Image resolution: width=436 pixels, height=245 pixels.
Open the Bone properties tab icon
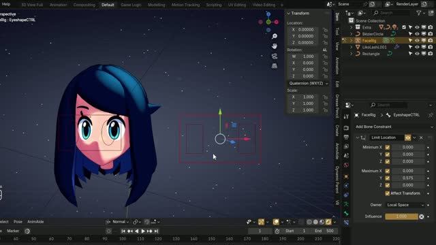point(346,213)
